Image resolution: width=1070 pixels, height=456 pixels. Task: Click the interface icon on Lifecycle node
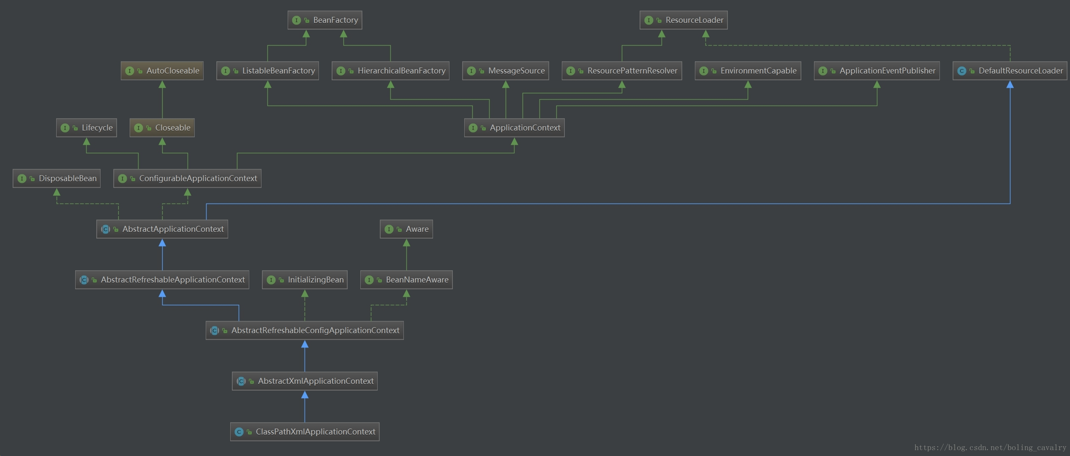(x=65, y=128)
